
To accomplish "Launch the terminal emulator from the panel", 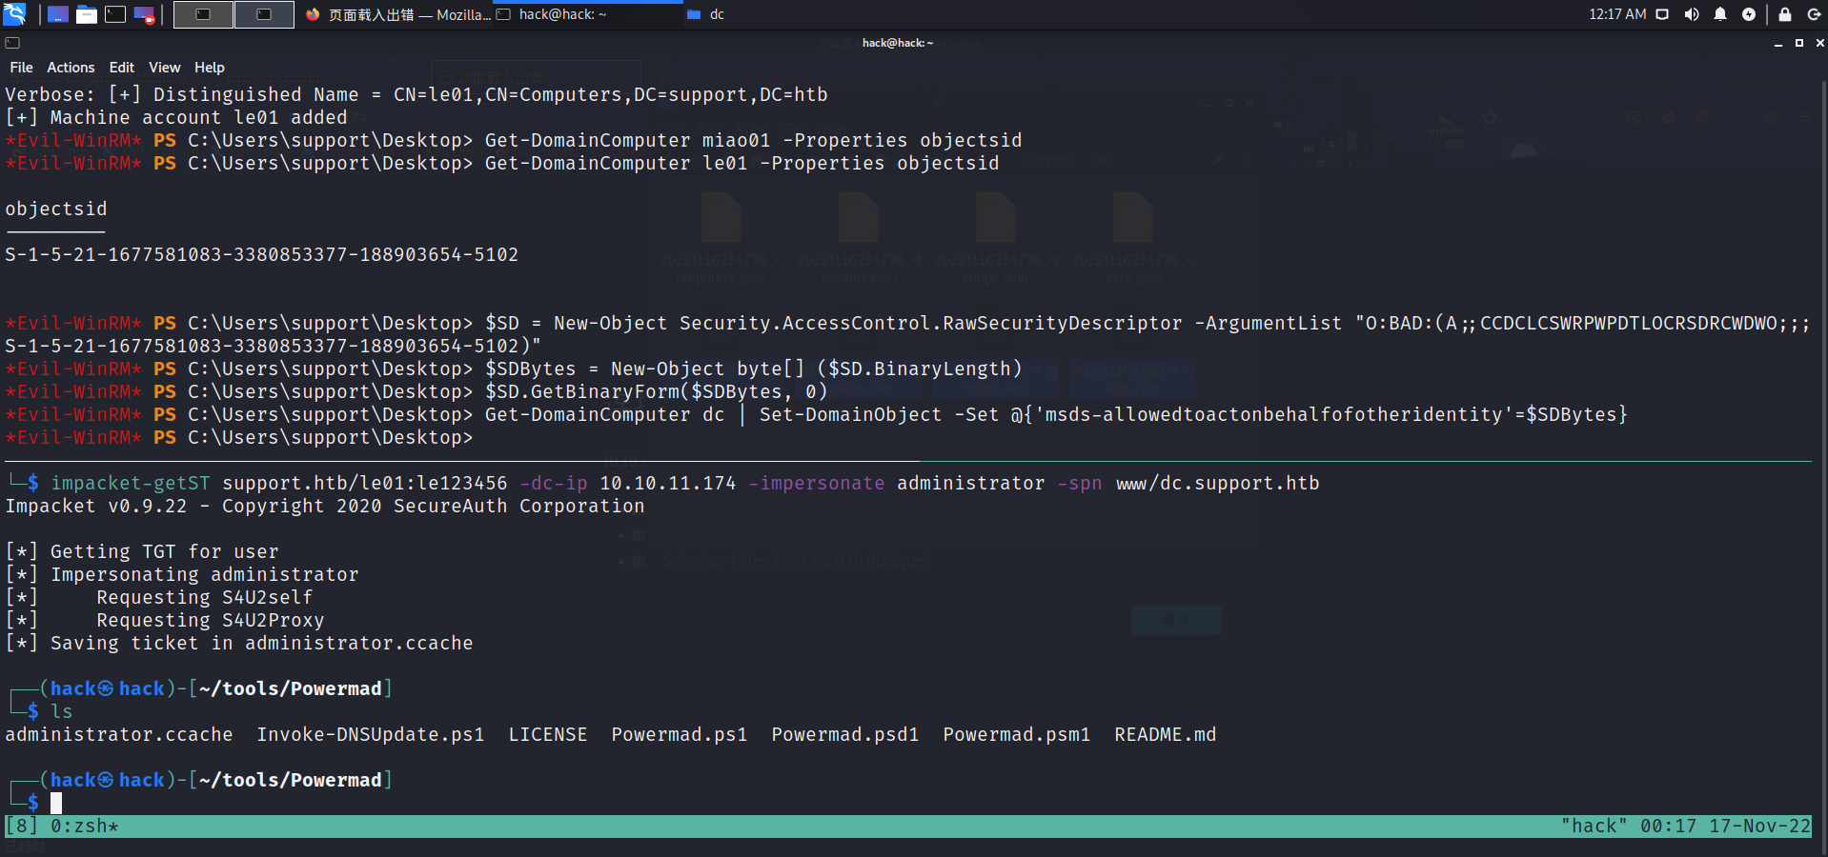I will 115,14.
